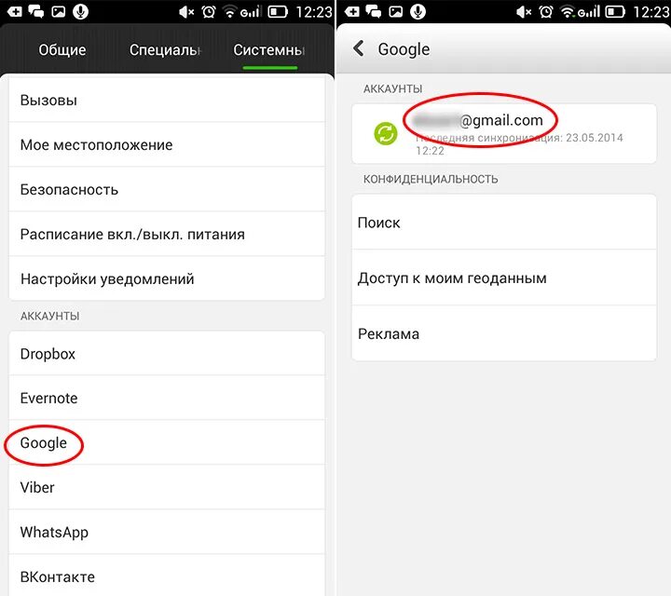Switch to the Специальные tab
Screen dimensions: 671x596
pos(165,50)
